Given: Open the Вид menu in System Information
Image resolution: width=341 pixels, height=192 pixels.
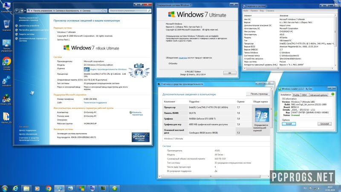Looking at the screenshot, I should coord(262,11).
